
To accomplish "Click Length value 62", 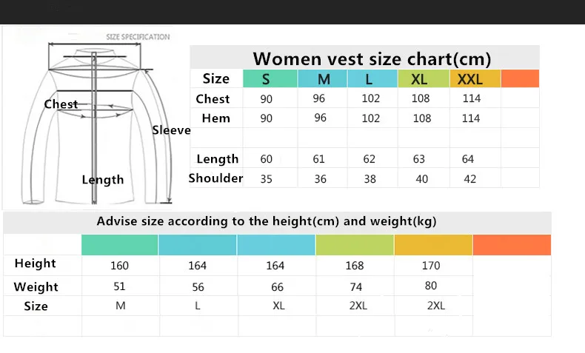I will coord(370,159).
